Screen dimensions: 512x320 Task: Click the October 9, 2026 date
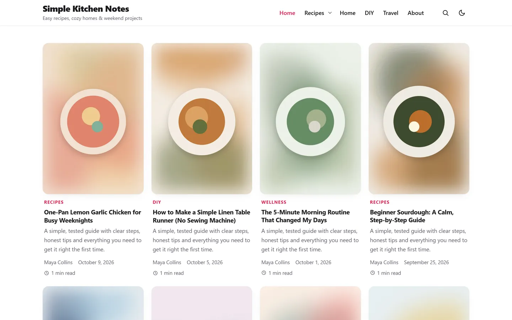[96, 262]
